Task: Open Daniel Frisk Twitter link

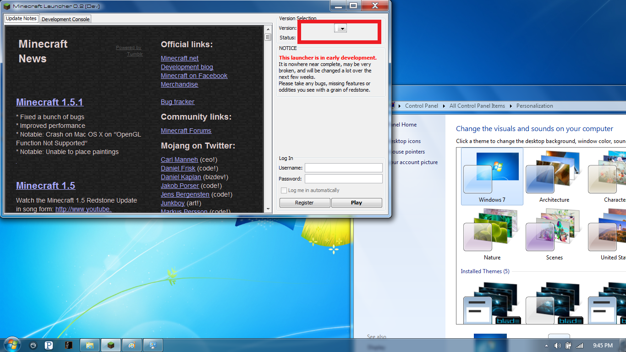Action: point(178,168)
